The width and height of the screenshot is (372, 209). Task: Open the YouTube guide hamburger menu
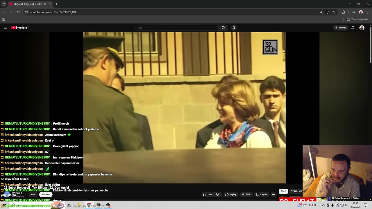(6, 28)
